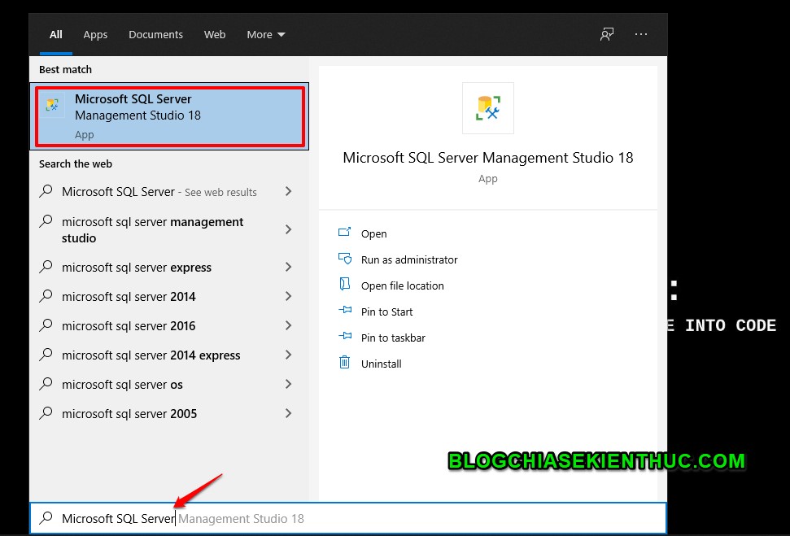Click 'Microsoft SQL Server' title in Best match result
This screenshot has width=790, height=536.
point(133,98)
